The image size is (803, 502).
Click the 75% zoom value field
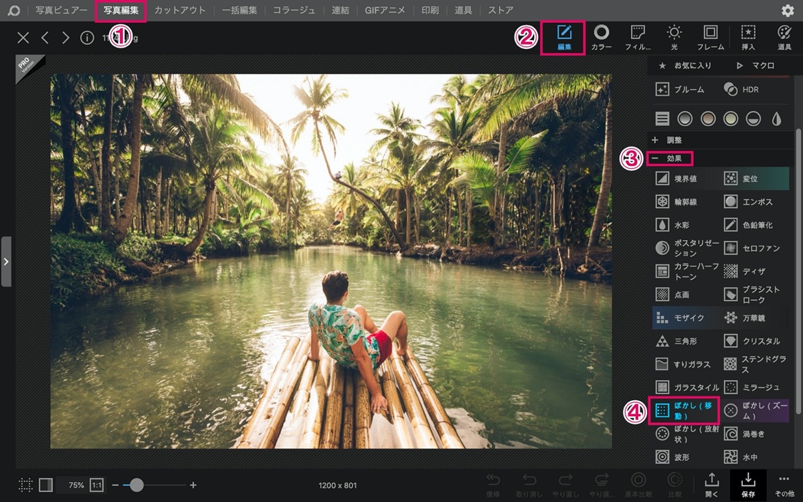76,485
